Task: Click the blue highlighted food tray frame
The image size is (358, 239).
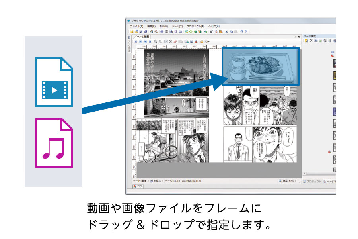Action: pos(261,67)
